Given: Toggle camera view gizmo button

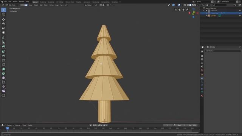Looking at the screenshot, I should coord(180,9).
